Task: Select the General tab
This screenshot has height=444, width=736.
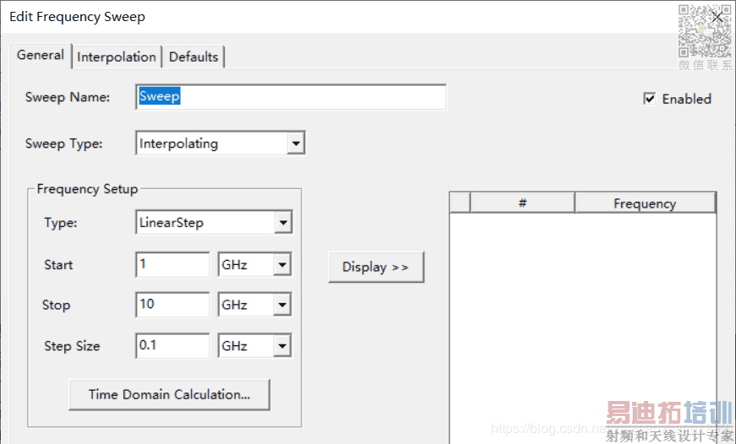Action: [x=41, y=55]
